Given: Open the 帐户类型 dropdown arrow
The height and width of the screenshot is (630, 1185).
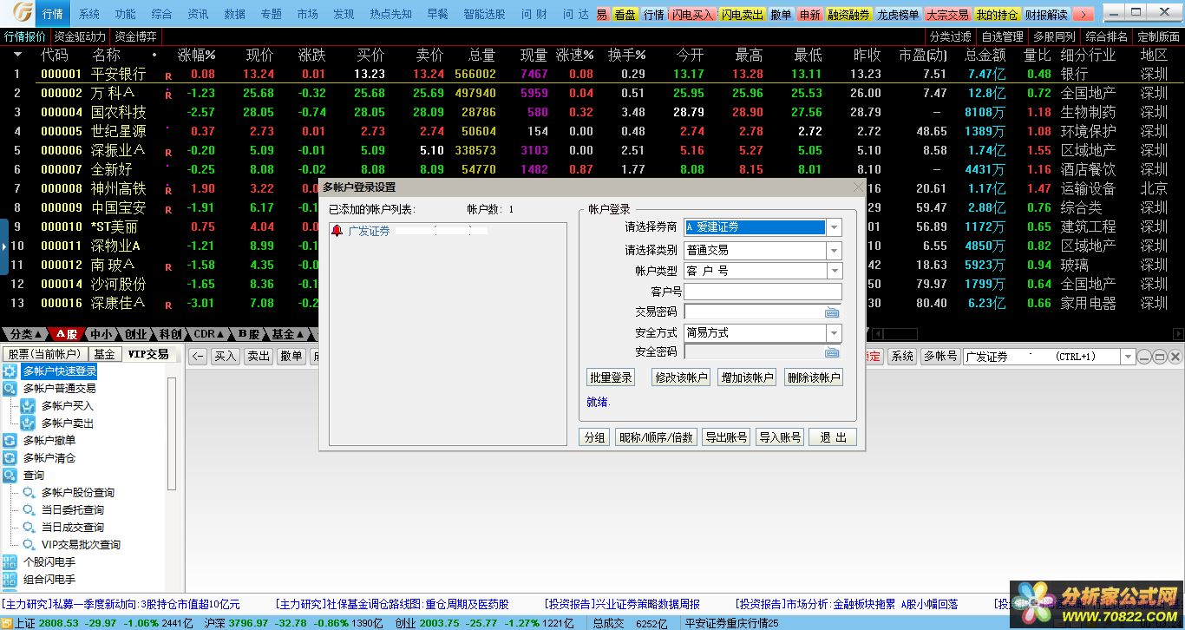Looking at the screenshot, I should (834, 271).
